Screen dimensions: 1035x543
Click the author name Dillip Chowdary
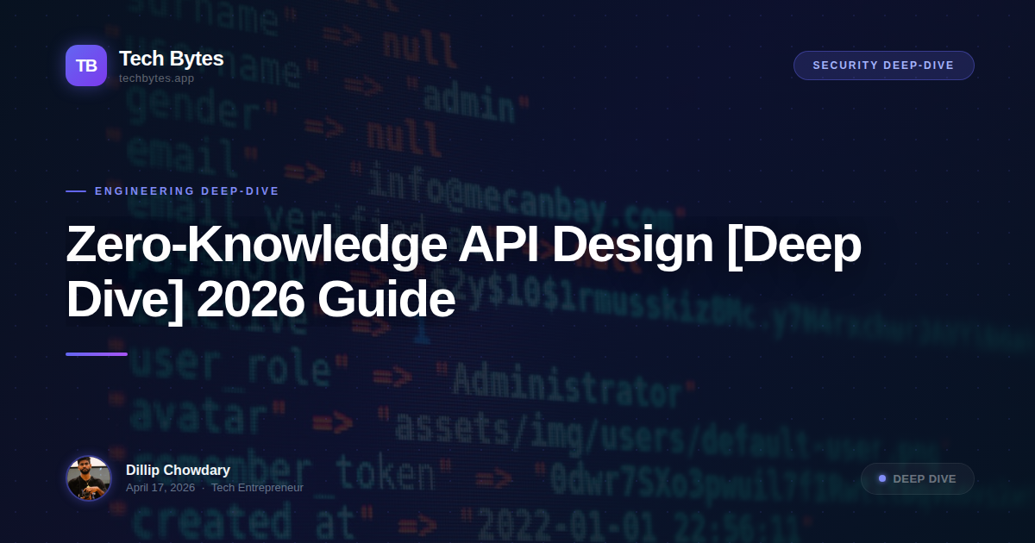177,470
